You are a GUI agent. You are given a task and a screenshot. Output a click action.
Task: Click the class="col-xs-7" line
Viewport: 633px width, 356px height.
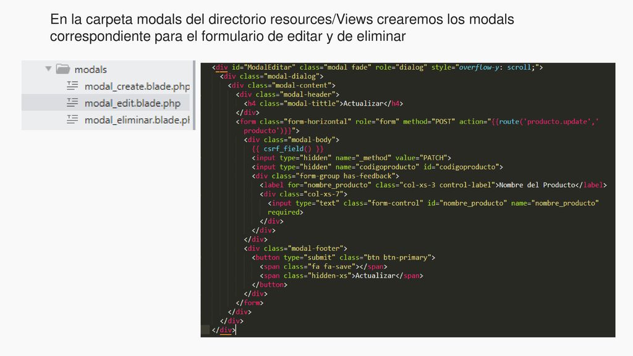[304, 194]
